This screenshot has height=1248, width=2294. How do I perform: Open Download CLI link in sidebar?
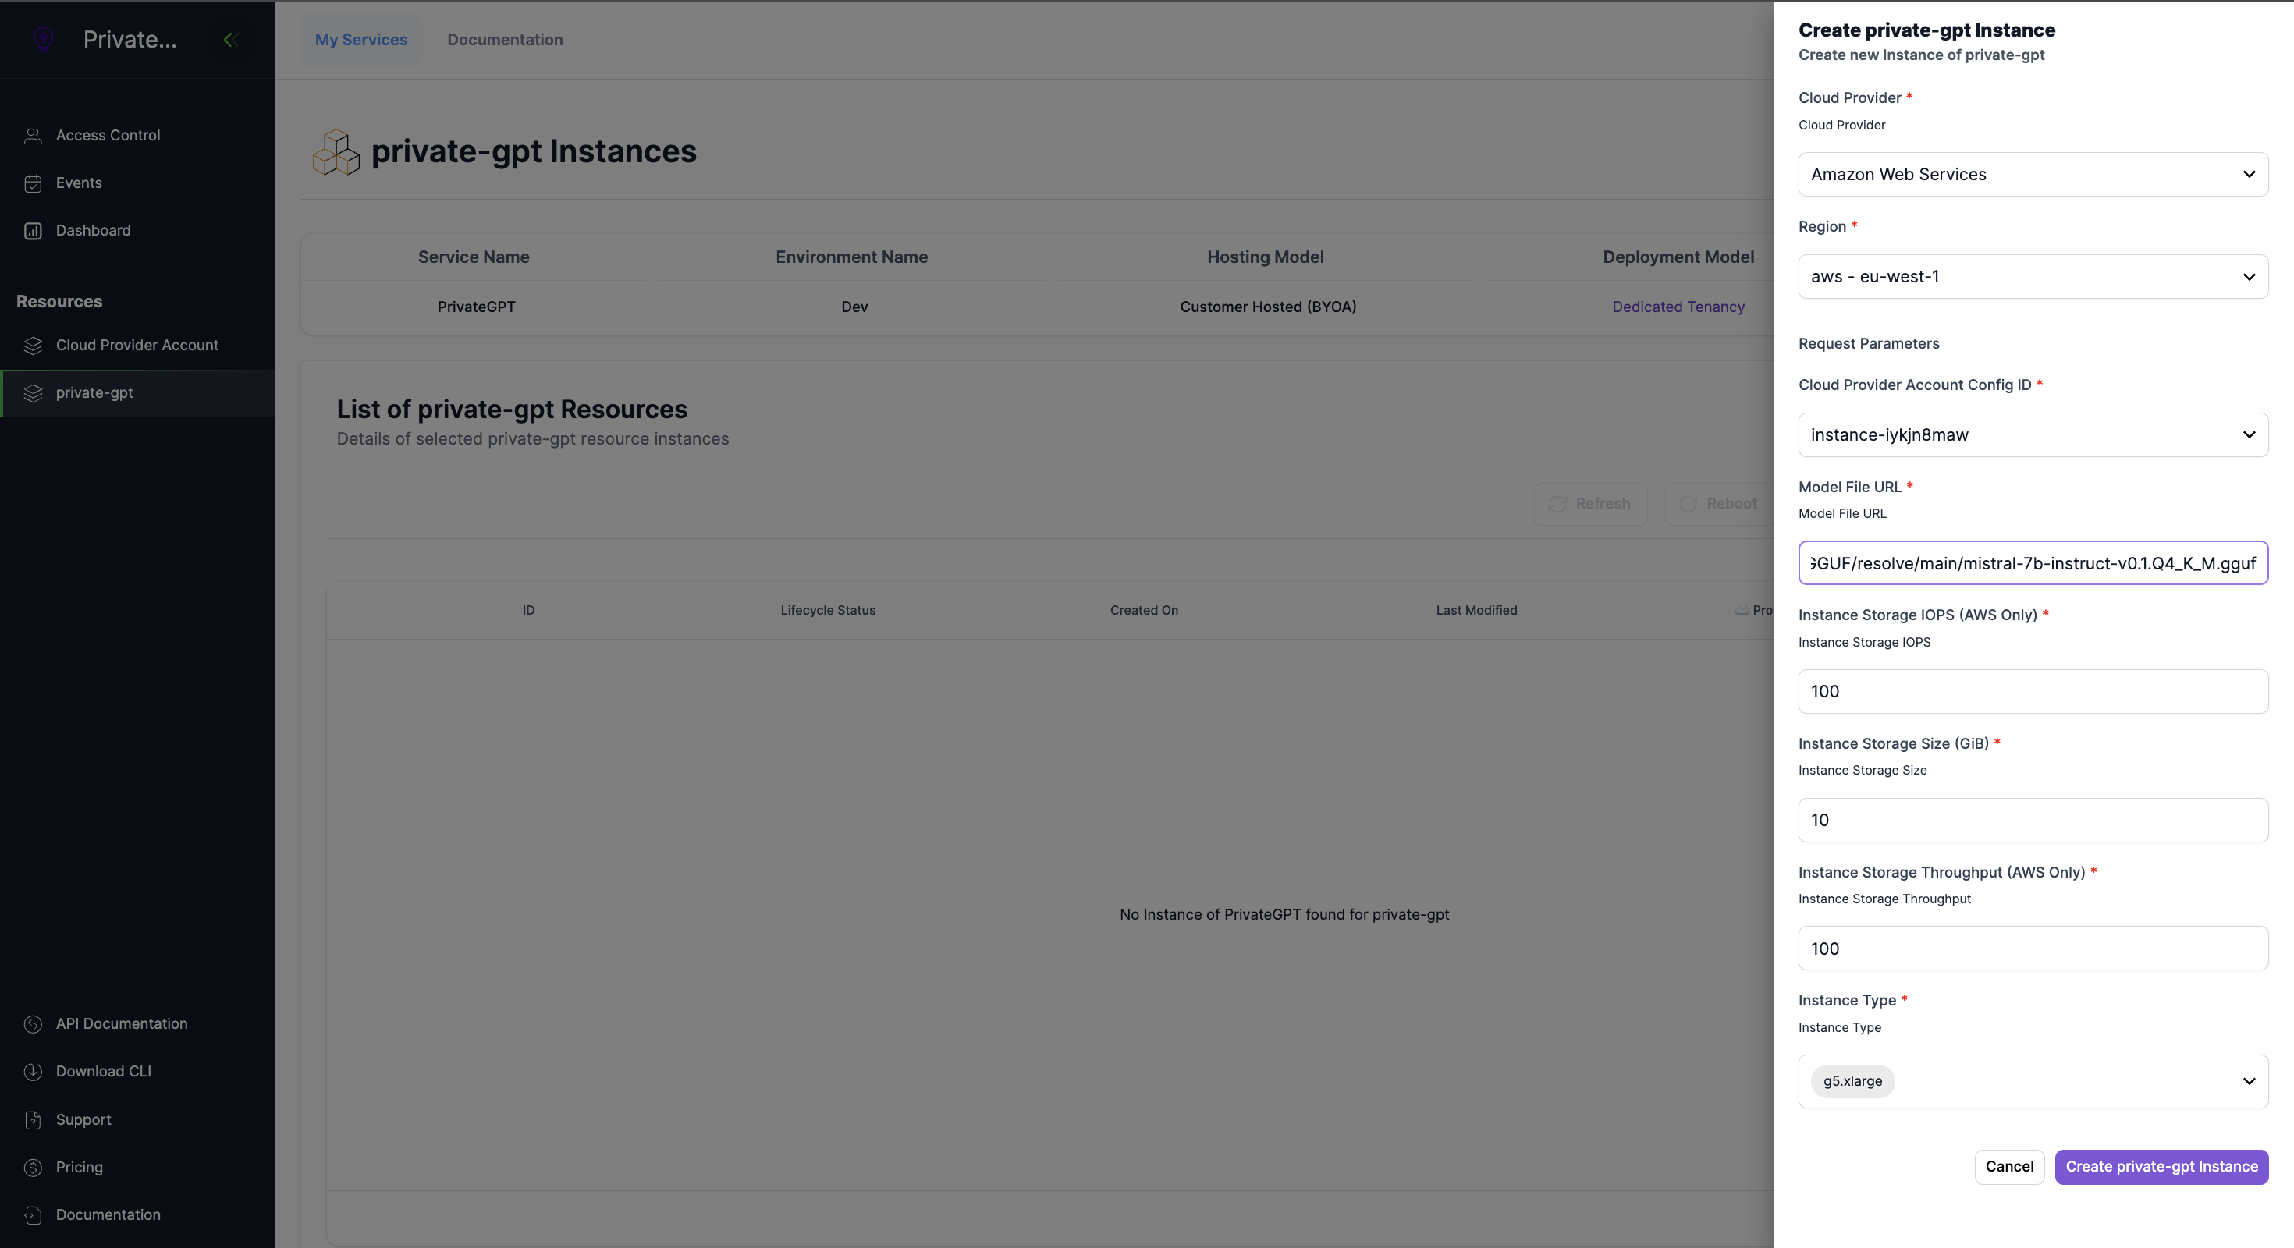pos(103,1072)
